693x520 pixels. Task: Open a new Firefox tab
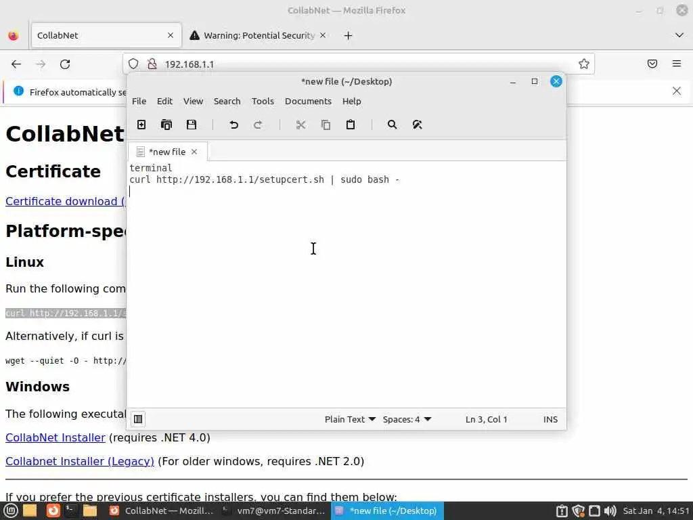[349, 35]
